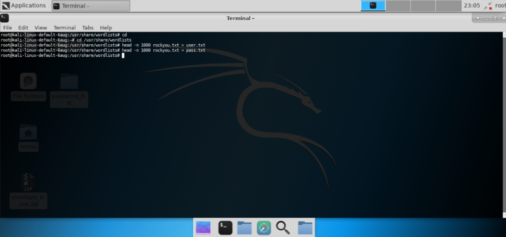Open the Home folder on the desktop
The width and height of the screenshot is (506, 237).
[28, 132]
